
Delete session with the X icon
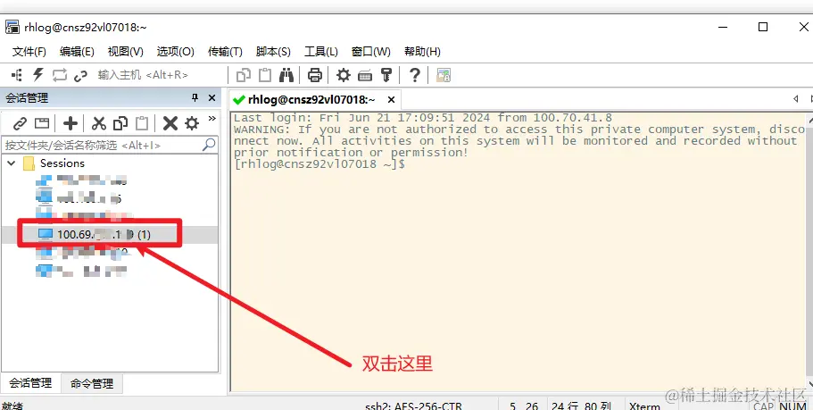pos(170,123)
